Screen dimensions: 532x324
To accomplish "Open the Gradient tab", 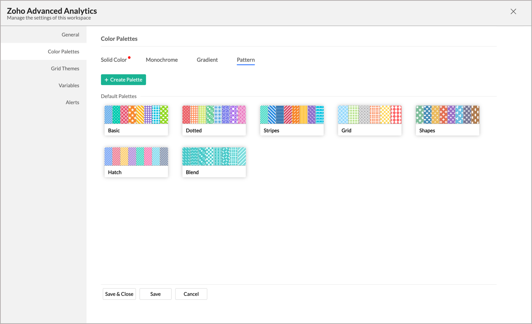I will [207, 60].
